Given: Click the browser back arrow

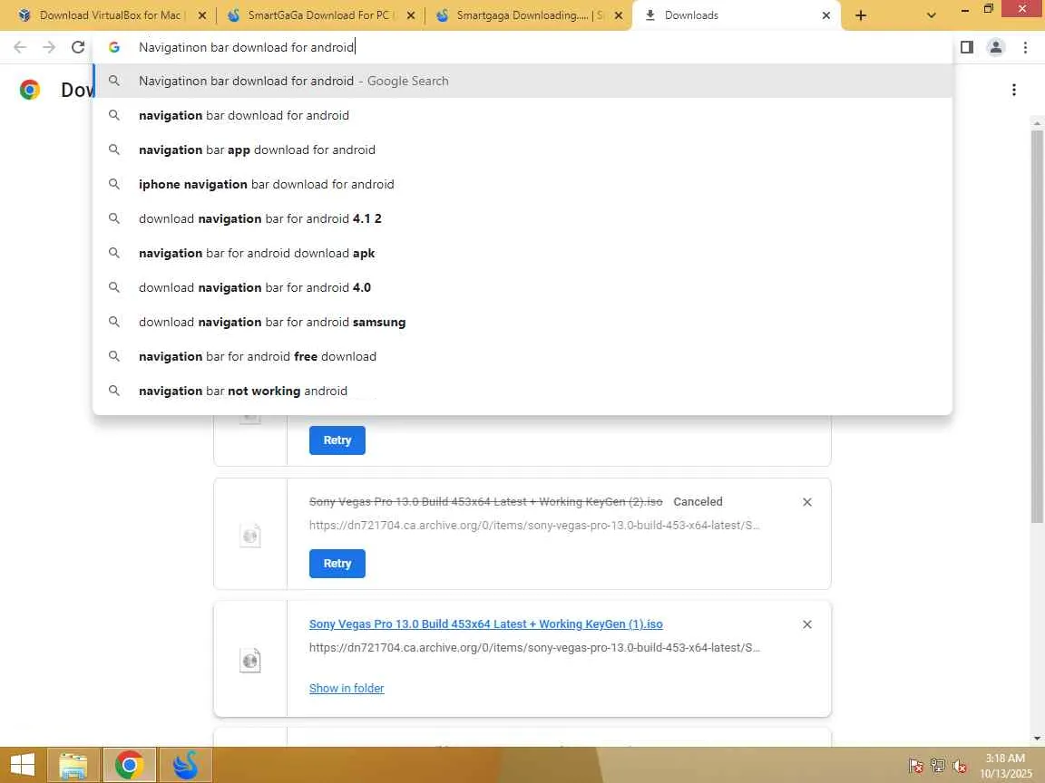Looking at the screenshot, I should (20, 47).
